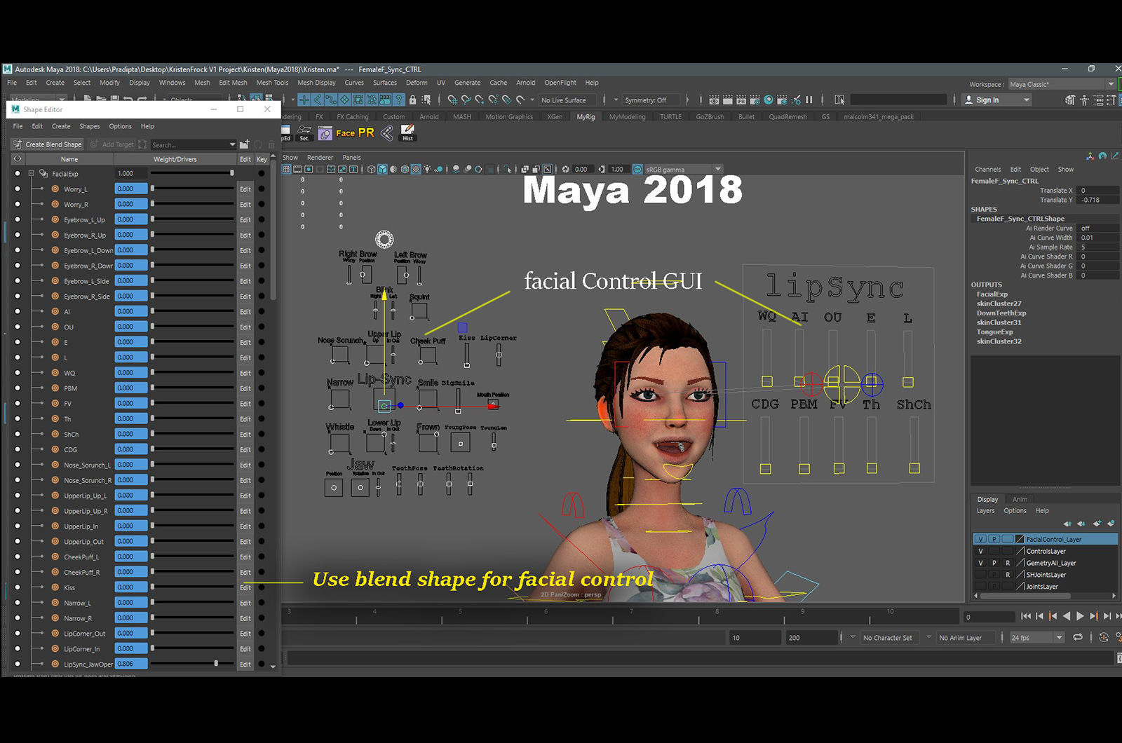Click Edit button for Worry_L
1122x743 pixels.
click(245, 189)
